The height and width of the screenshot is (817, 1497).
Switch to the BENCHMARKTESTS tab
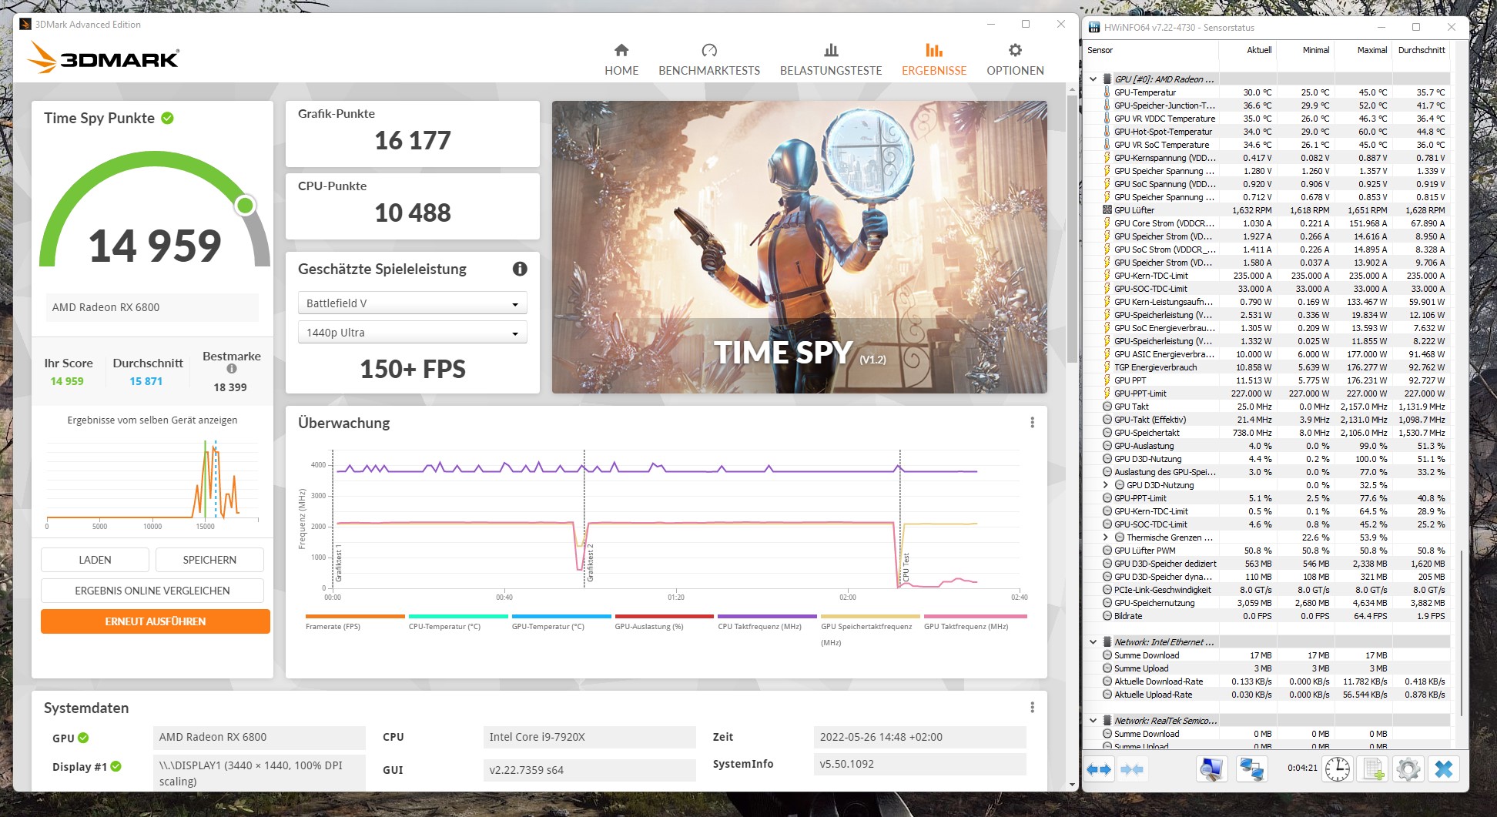pyautogui.click(x=709, y=60)
